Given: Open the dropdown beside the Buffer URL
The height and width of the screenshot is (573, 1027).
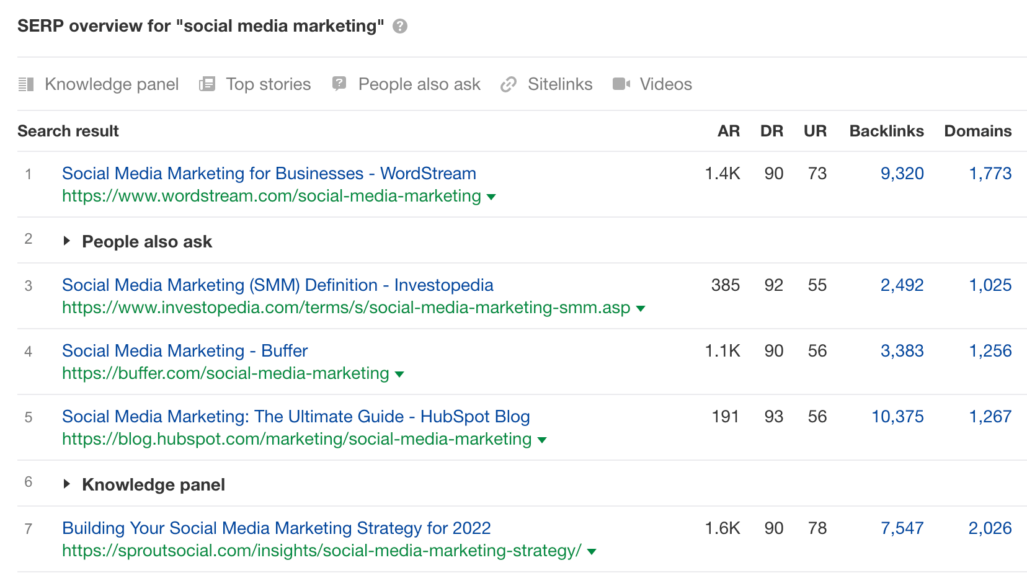Looking at the screenshot, I should [x=399, y=374].
